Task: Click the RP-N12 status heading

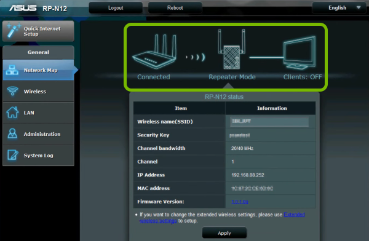Action: [x=224, y=97]
